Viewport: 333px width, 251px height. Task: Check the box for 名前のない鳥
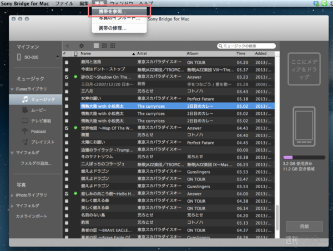(x=67, y=215)
